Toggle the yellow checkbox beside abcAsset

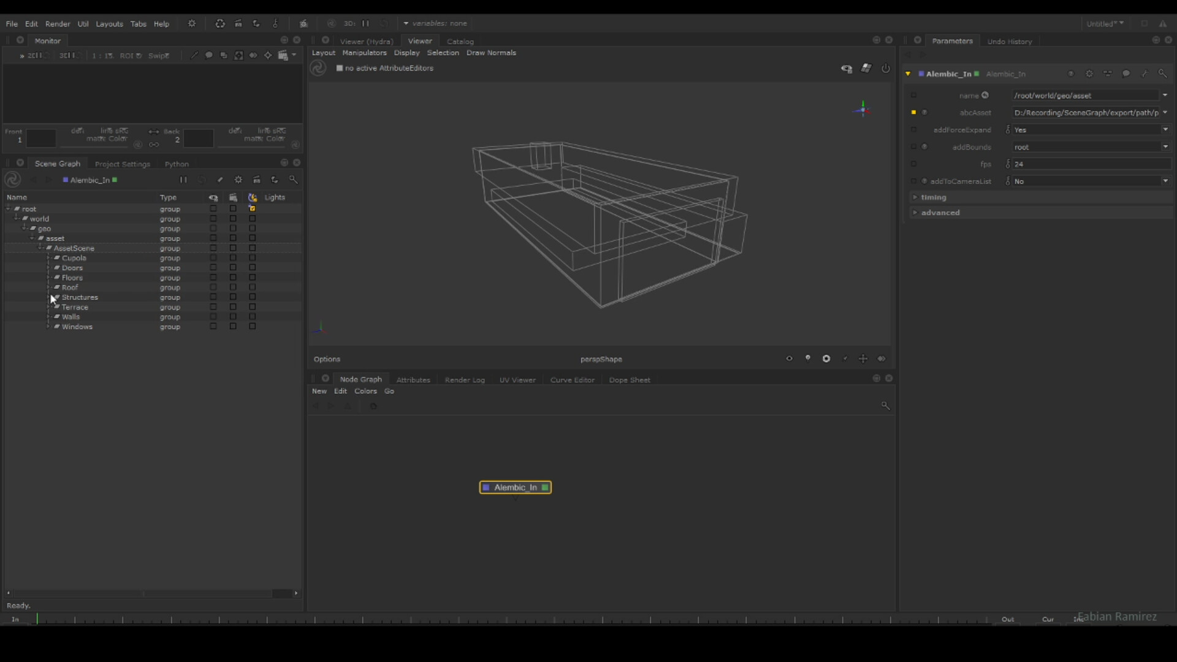pos(913,113)
